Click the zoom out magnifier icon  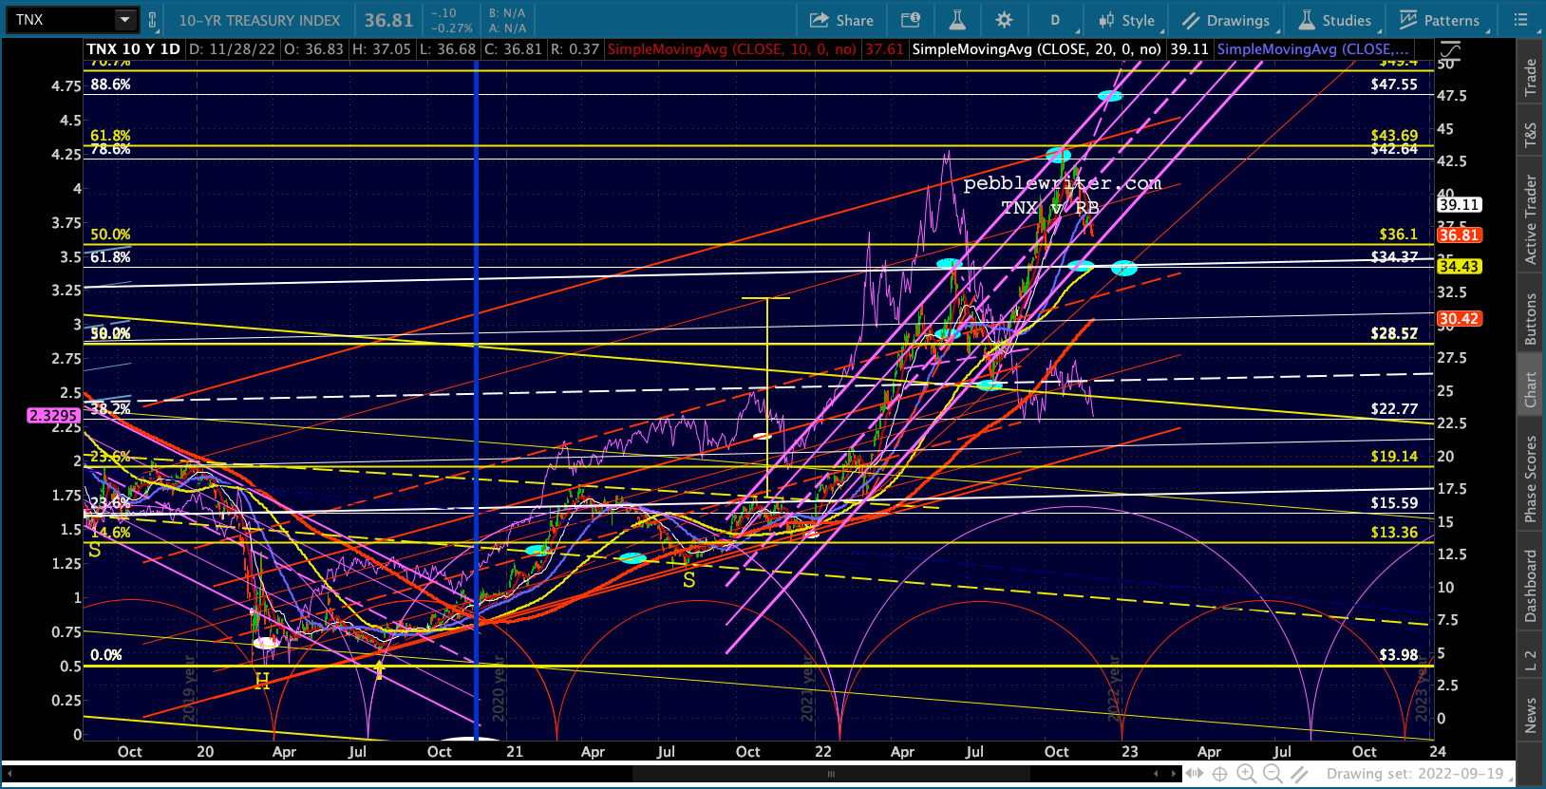[1273, 774]
